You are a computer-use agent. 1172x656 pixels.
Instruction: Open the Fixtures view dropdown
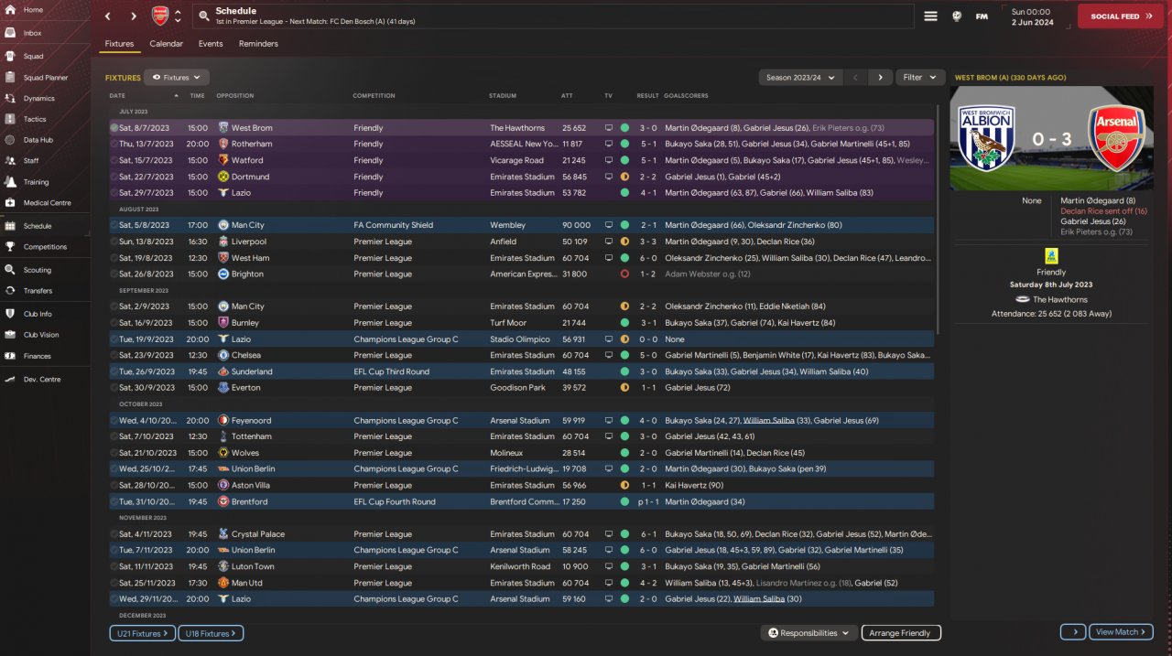(177, 78)
